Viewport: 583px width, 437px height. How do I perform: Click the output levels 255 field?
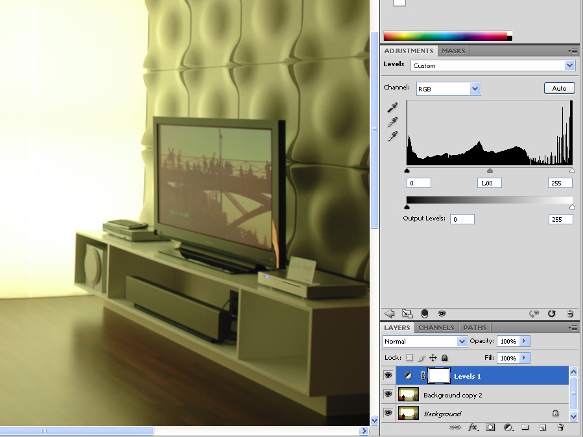(561, 219)
